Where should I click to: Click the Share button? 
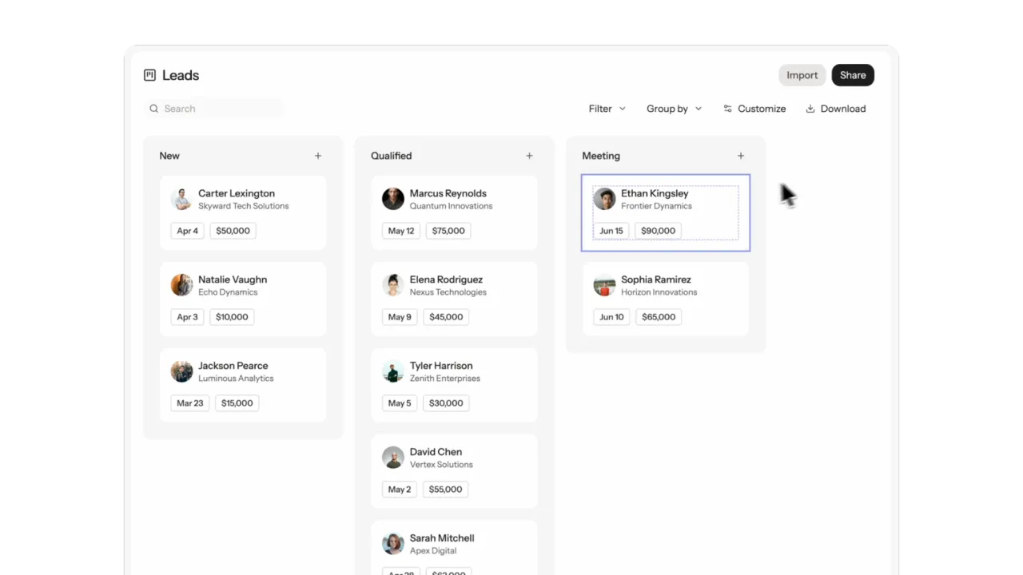pyautogui.click(x=853, y=75)
